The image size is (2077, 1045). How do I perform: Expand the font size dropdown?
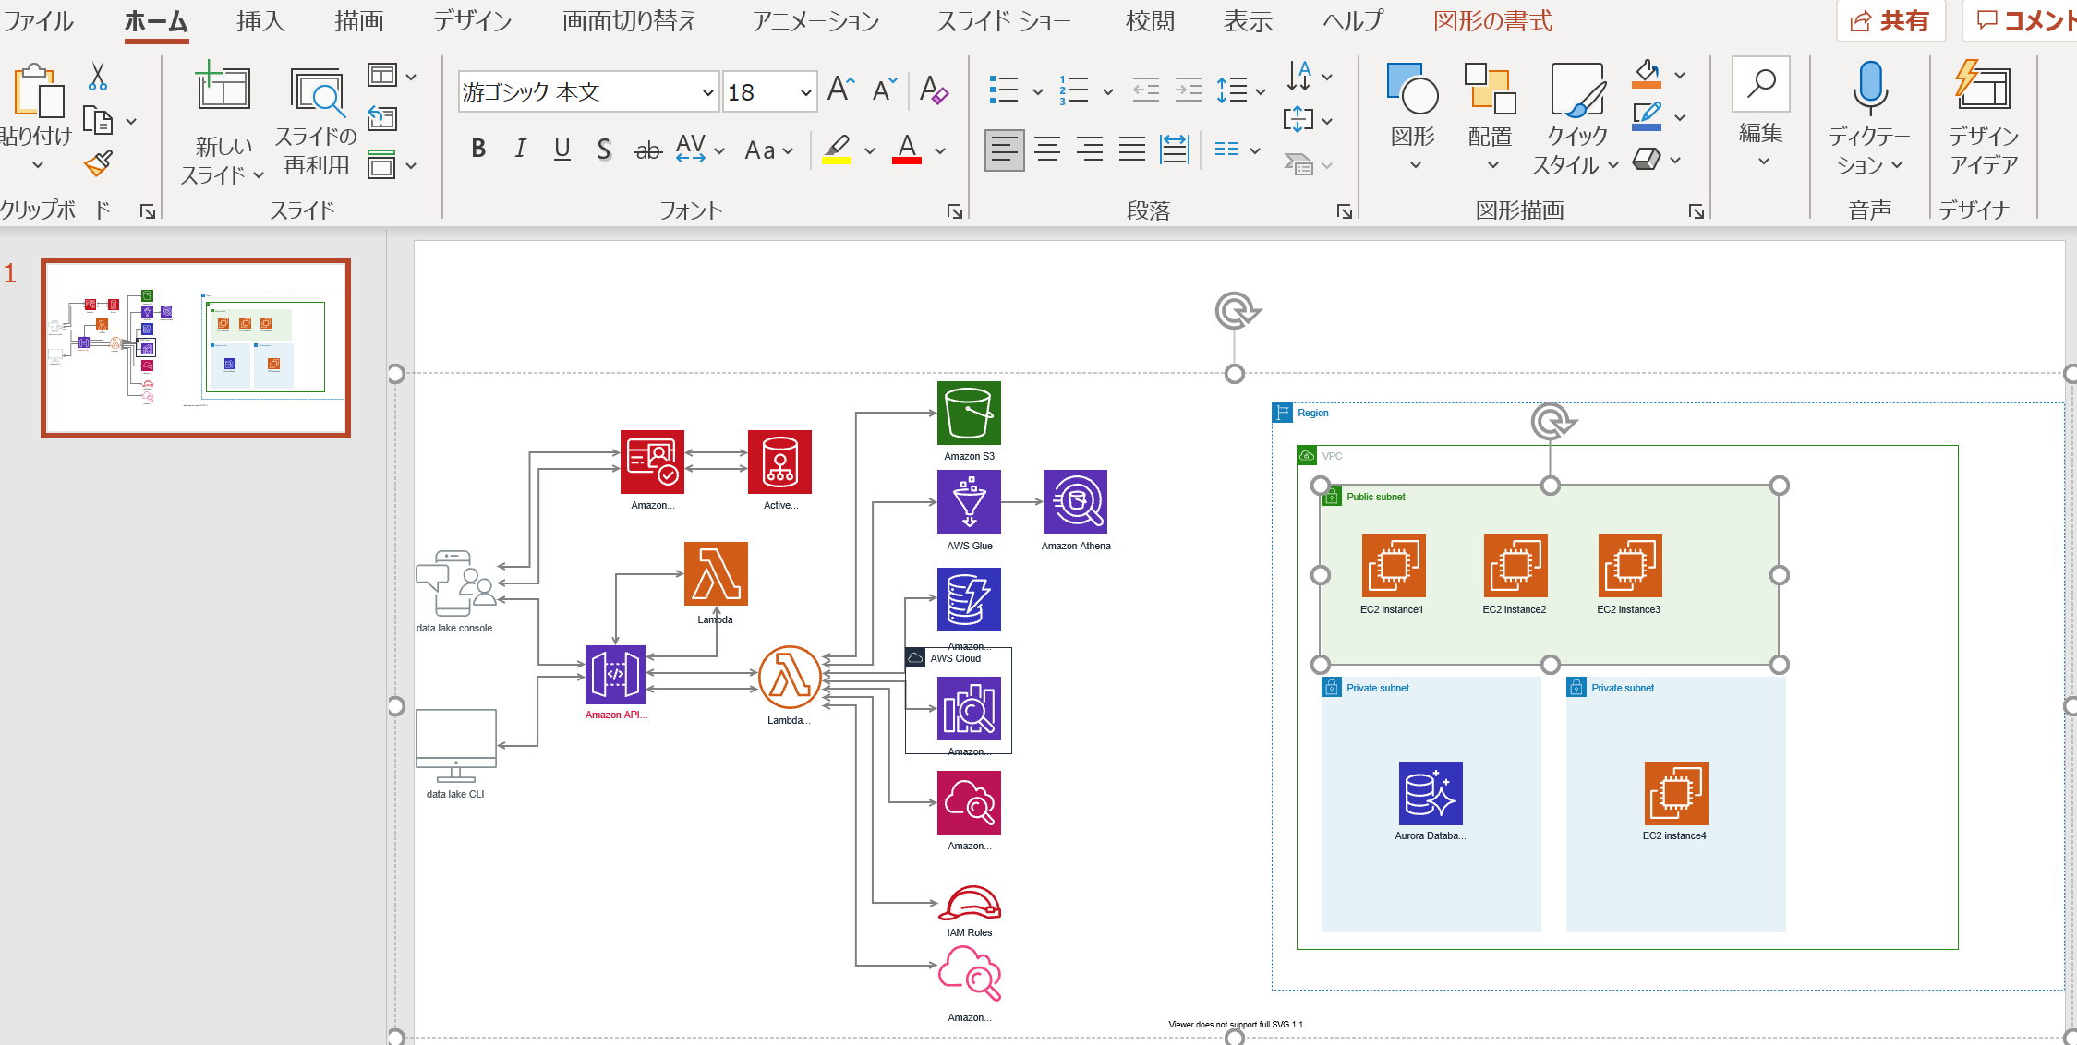click(x=805, y=92)
